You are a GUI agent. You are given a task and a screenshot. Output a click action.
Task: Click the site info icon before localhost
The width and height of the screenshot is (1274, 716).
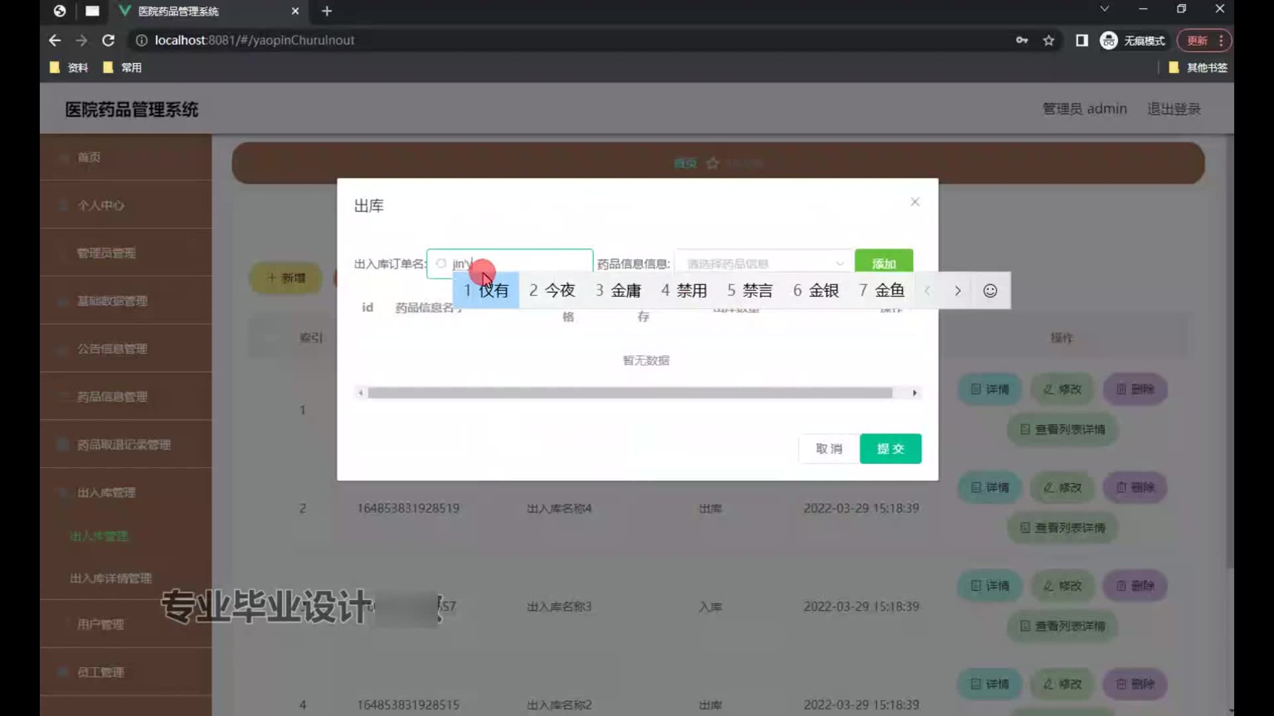point(141,40)
